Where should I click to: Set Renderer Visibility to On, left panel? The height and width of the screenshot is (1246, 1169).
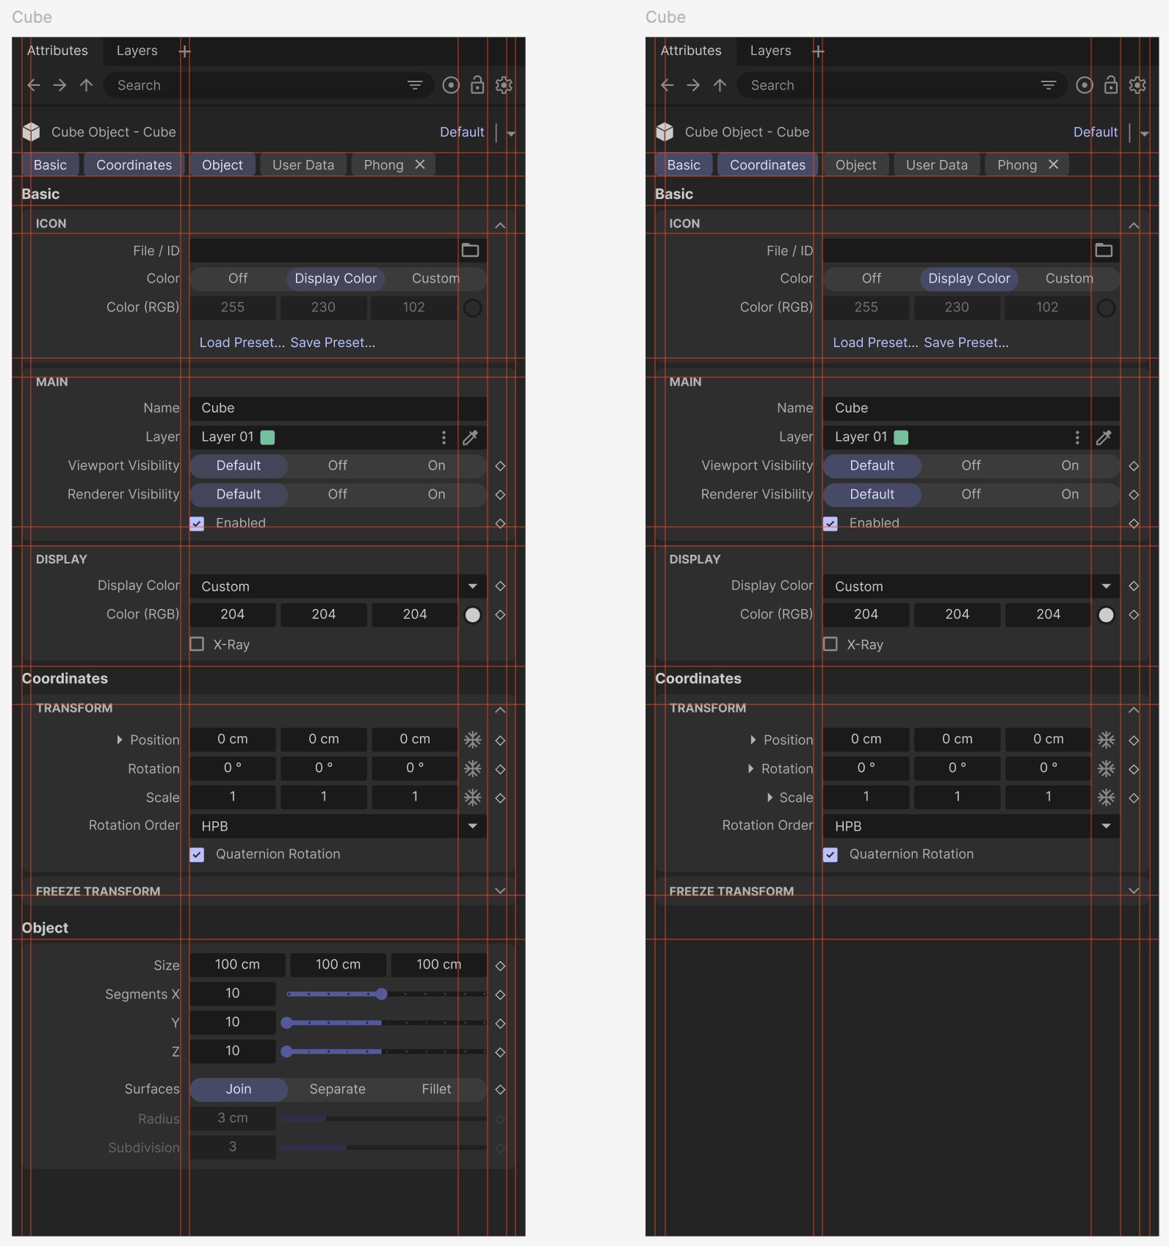coord(437,495)
